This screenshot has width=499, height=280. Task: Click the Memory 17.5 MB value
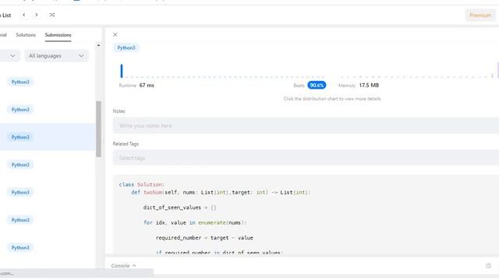coord(369,85)
